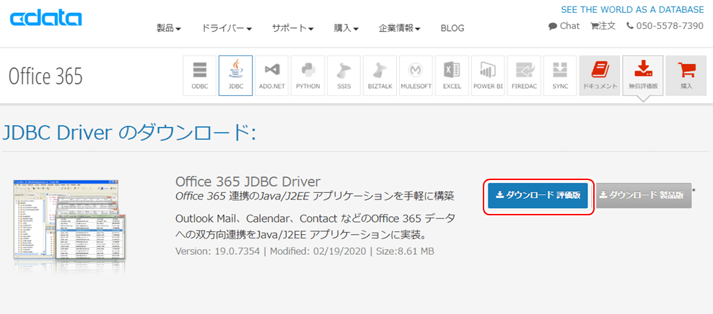Select the MuleSoft connector icon
Screen dimensions: 713x314
416,76
